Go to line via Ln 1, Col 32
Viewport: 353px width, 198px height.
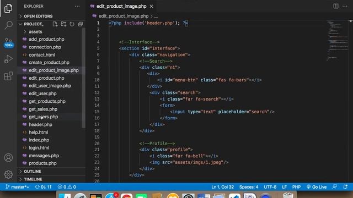(222, 187)
